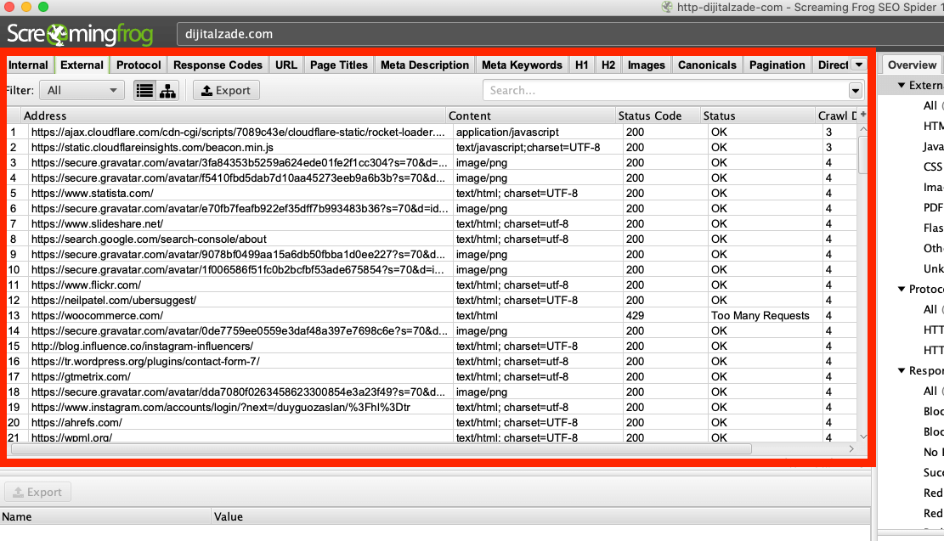Screen dimensions: 944x541
Task: Open the Protocol tab
Action: (138, 65)
